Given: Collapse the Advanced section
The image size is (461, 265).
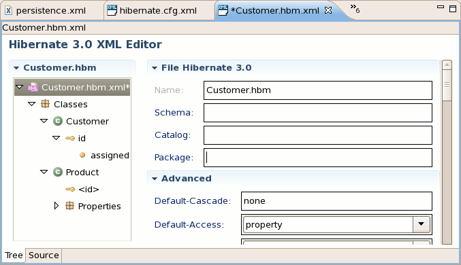Looking at the screenshot, I should 155,179.
